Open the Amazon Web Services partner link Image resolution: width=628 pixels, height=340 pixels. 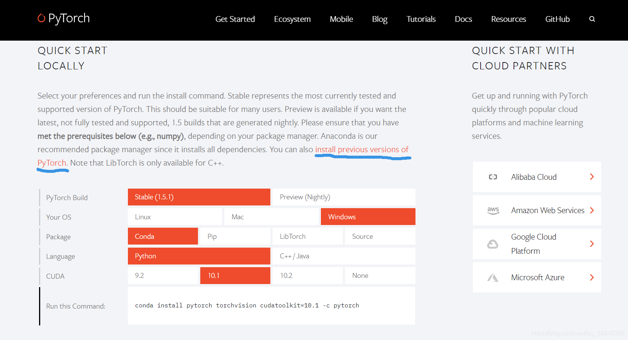coord(537,210)
